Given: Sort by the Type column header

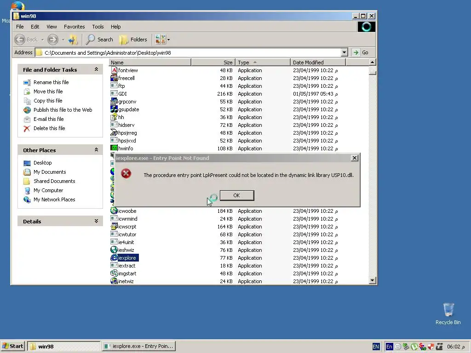Looking at the screenshot, I should pyautogui.click(x=263, y=63).
